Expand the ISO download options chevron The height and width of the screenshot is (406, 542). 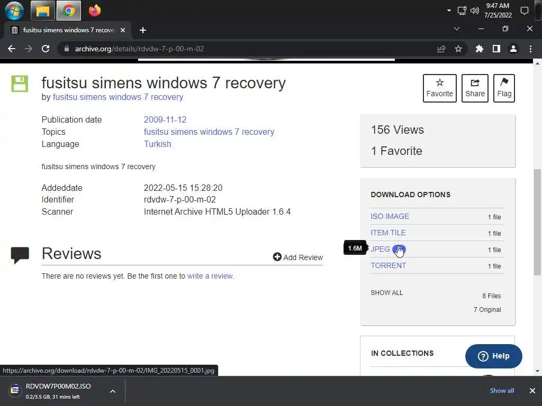(113, 391)
